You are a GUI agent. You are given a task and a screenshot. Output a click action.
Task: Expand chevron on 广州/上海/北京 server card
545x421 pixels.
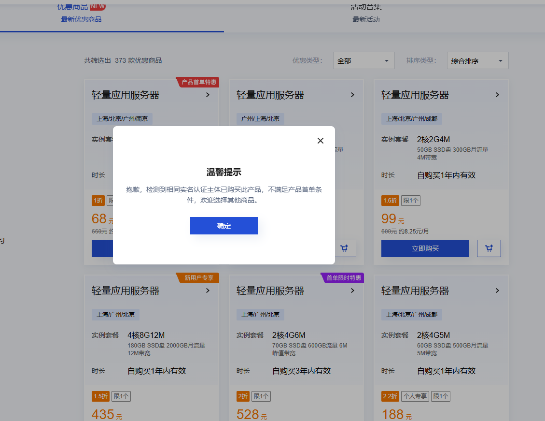pos(352,95)
